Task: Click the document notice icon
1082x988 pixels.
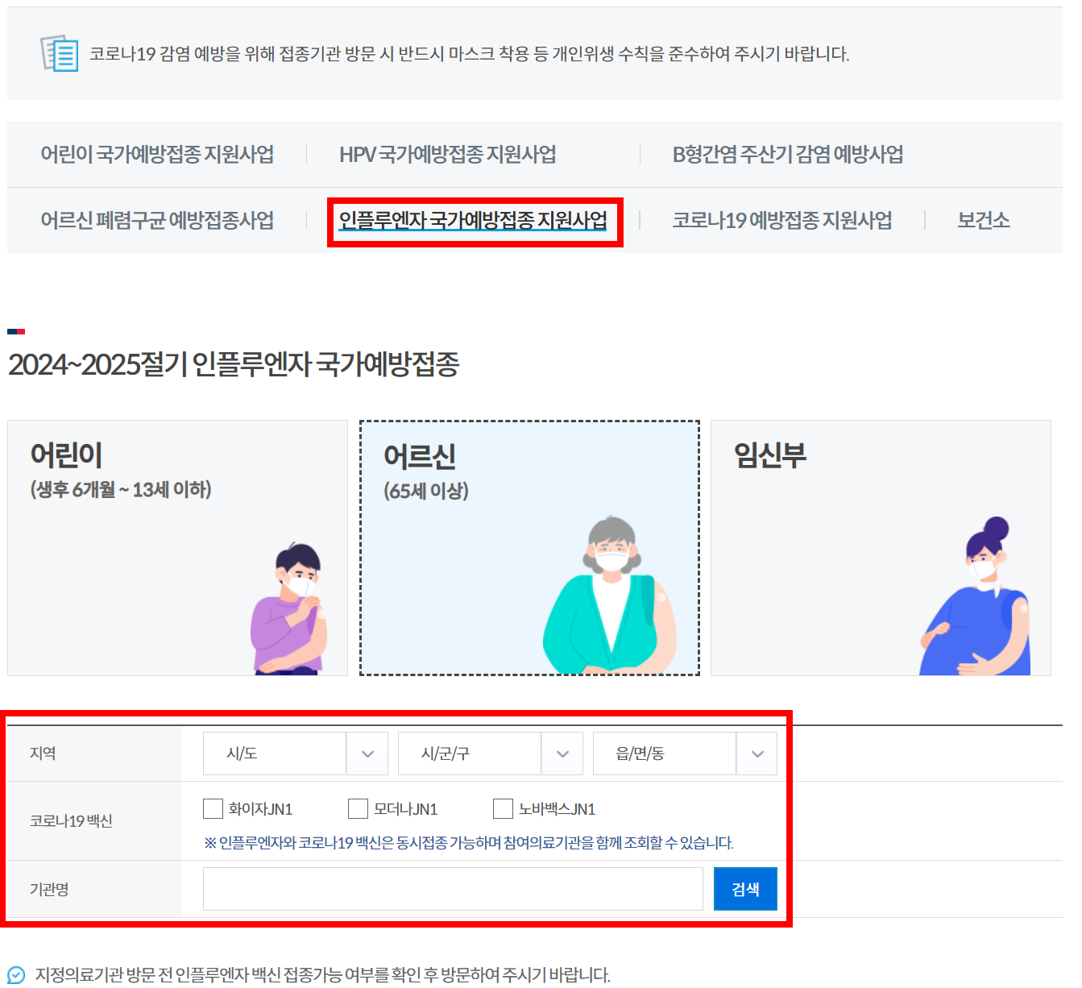Action: 58,54
